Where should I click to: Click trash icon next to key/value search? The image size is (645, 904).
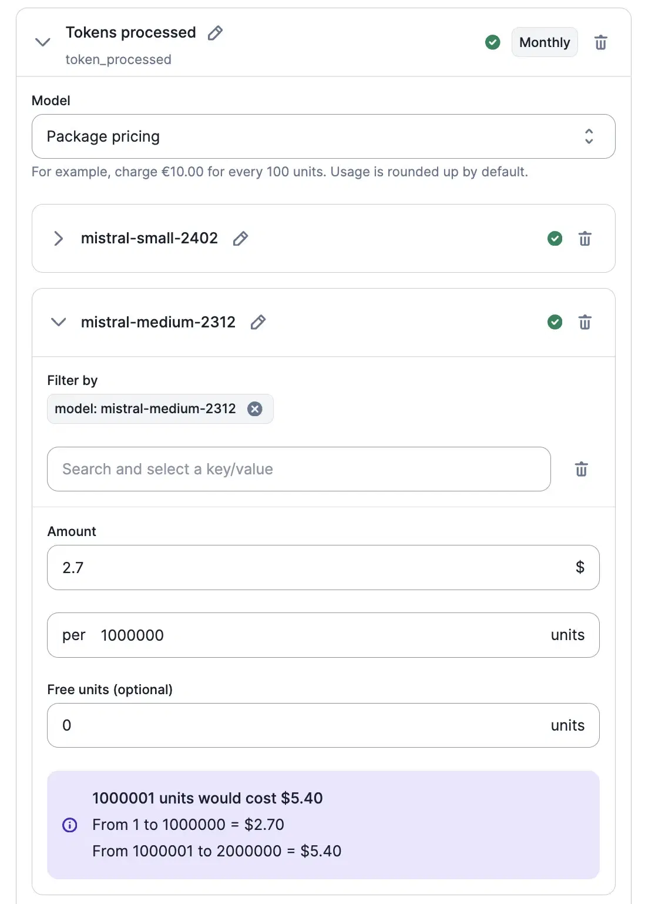click(581, 469)
